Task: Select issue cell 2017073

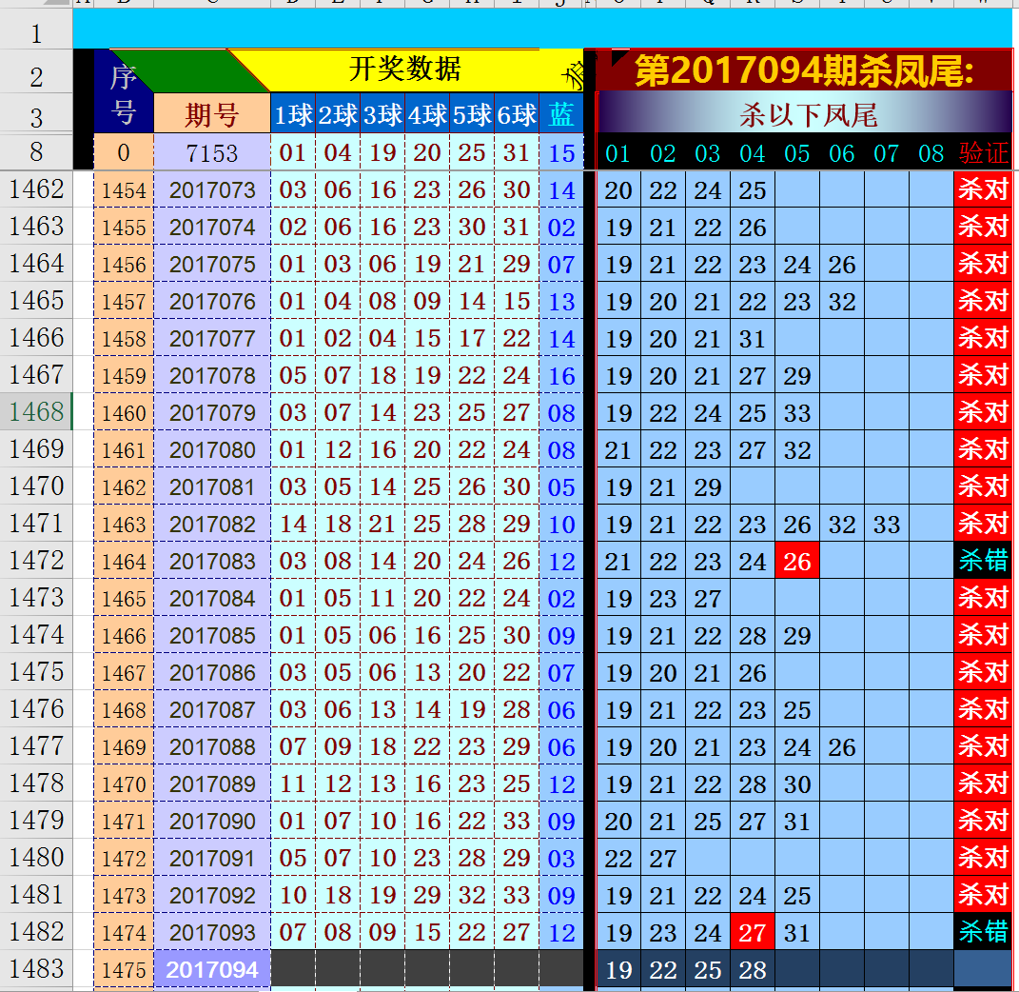Action: [212, 189]
